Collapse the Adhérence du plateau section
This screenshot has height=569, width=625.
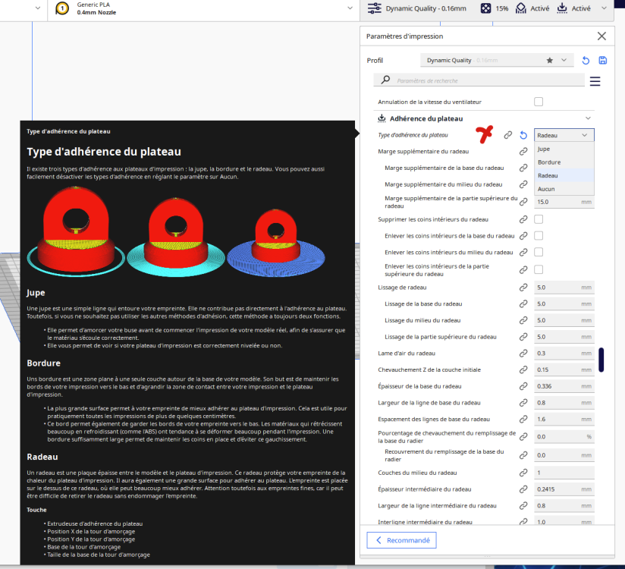click(588, 118)
